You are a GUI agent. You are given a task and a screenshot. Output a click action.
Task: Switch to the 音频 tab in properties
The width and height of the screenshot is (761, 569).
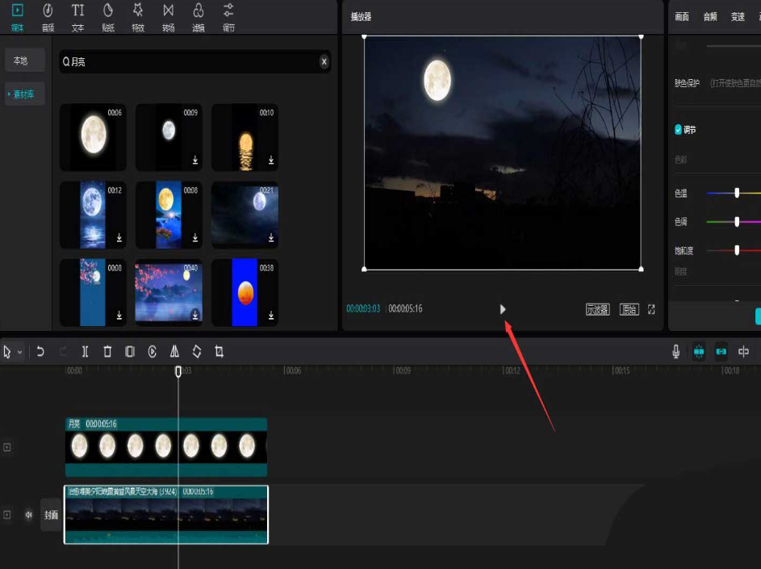(x=709, y=17)
